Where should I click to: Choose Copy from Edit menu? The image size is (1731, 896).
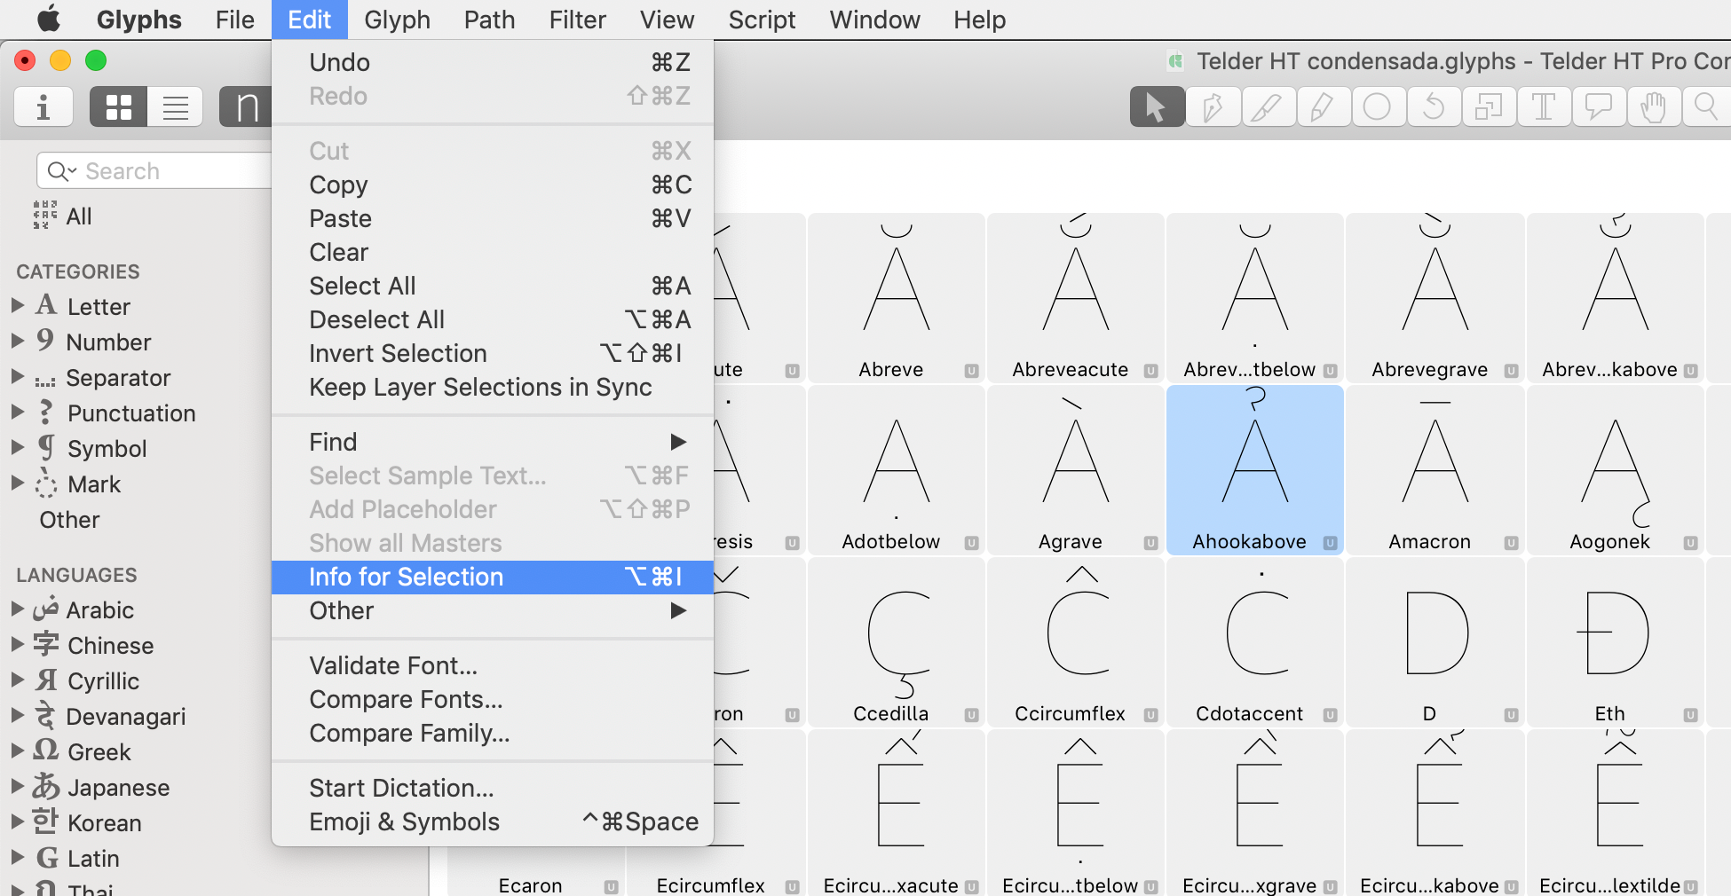[x=493, y=185]
